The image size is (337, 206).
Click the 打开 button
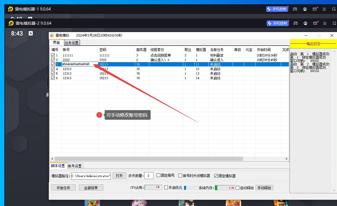(x=119, y=176)
